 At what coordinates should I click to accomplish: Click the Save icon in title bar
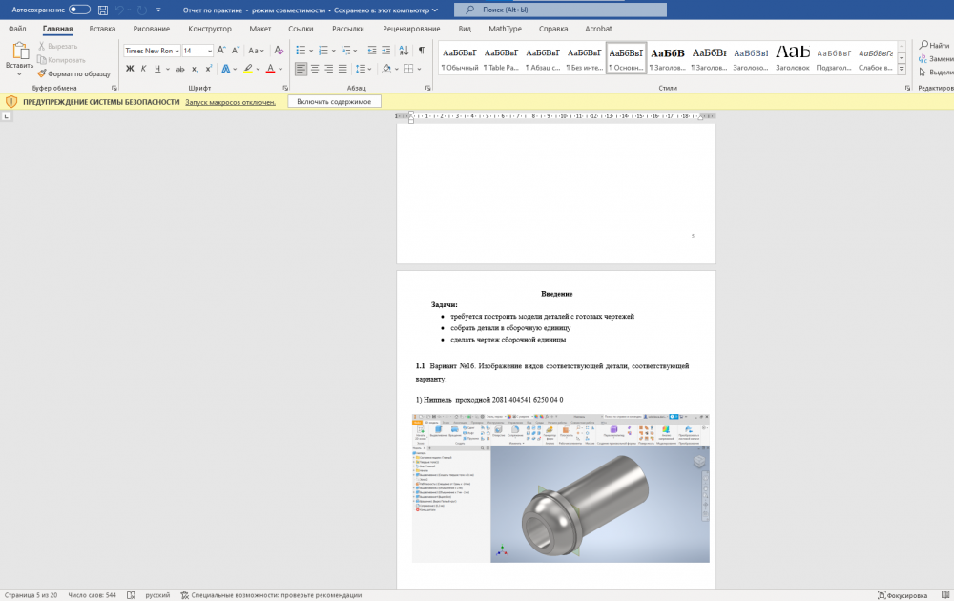point(102,10)
